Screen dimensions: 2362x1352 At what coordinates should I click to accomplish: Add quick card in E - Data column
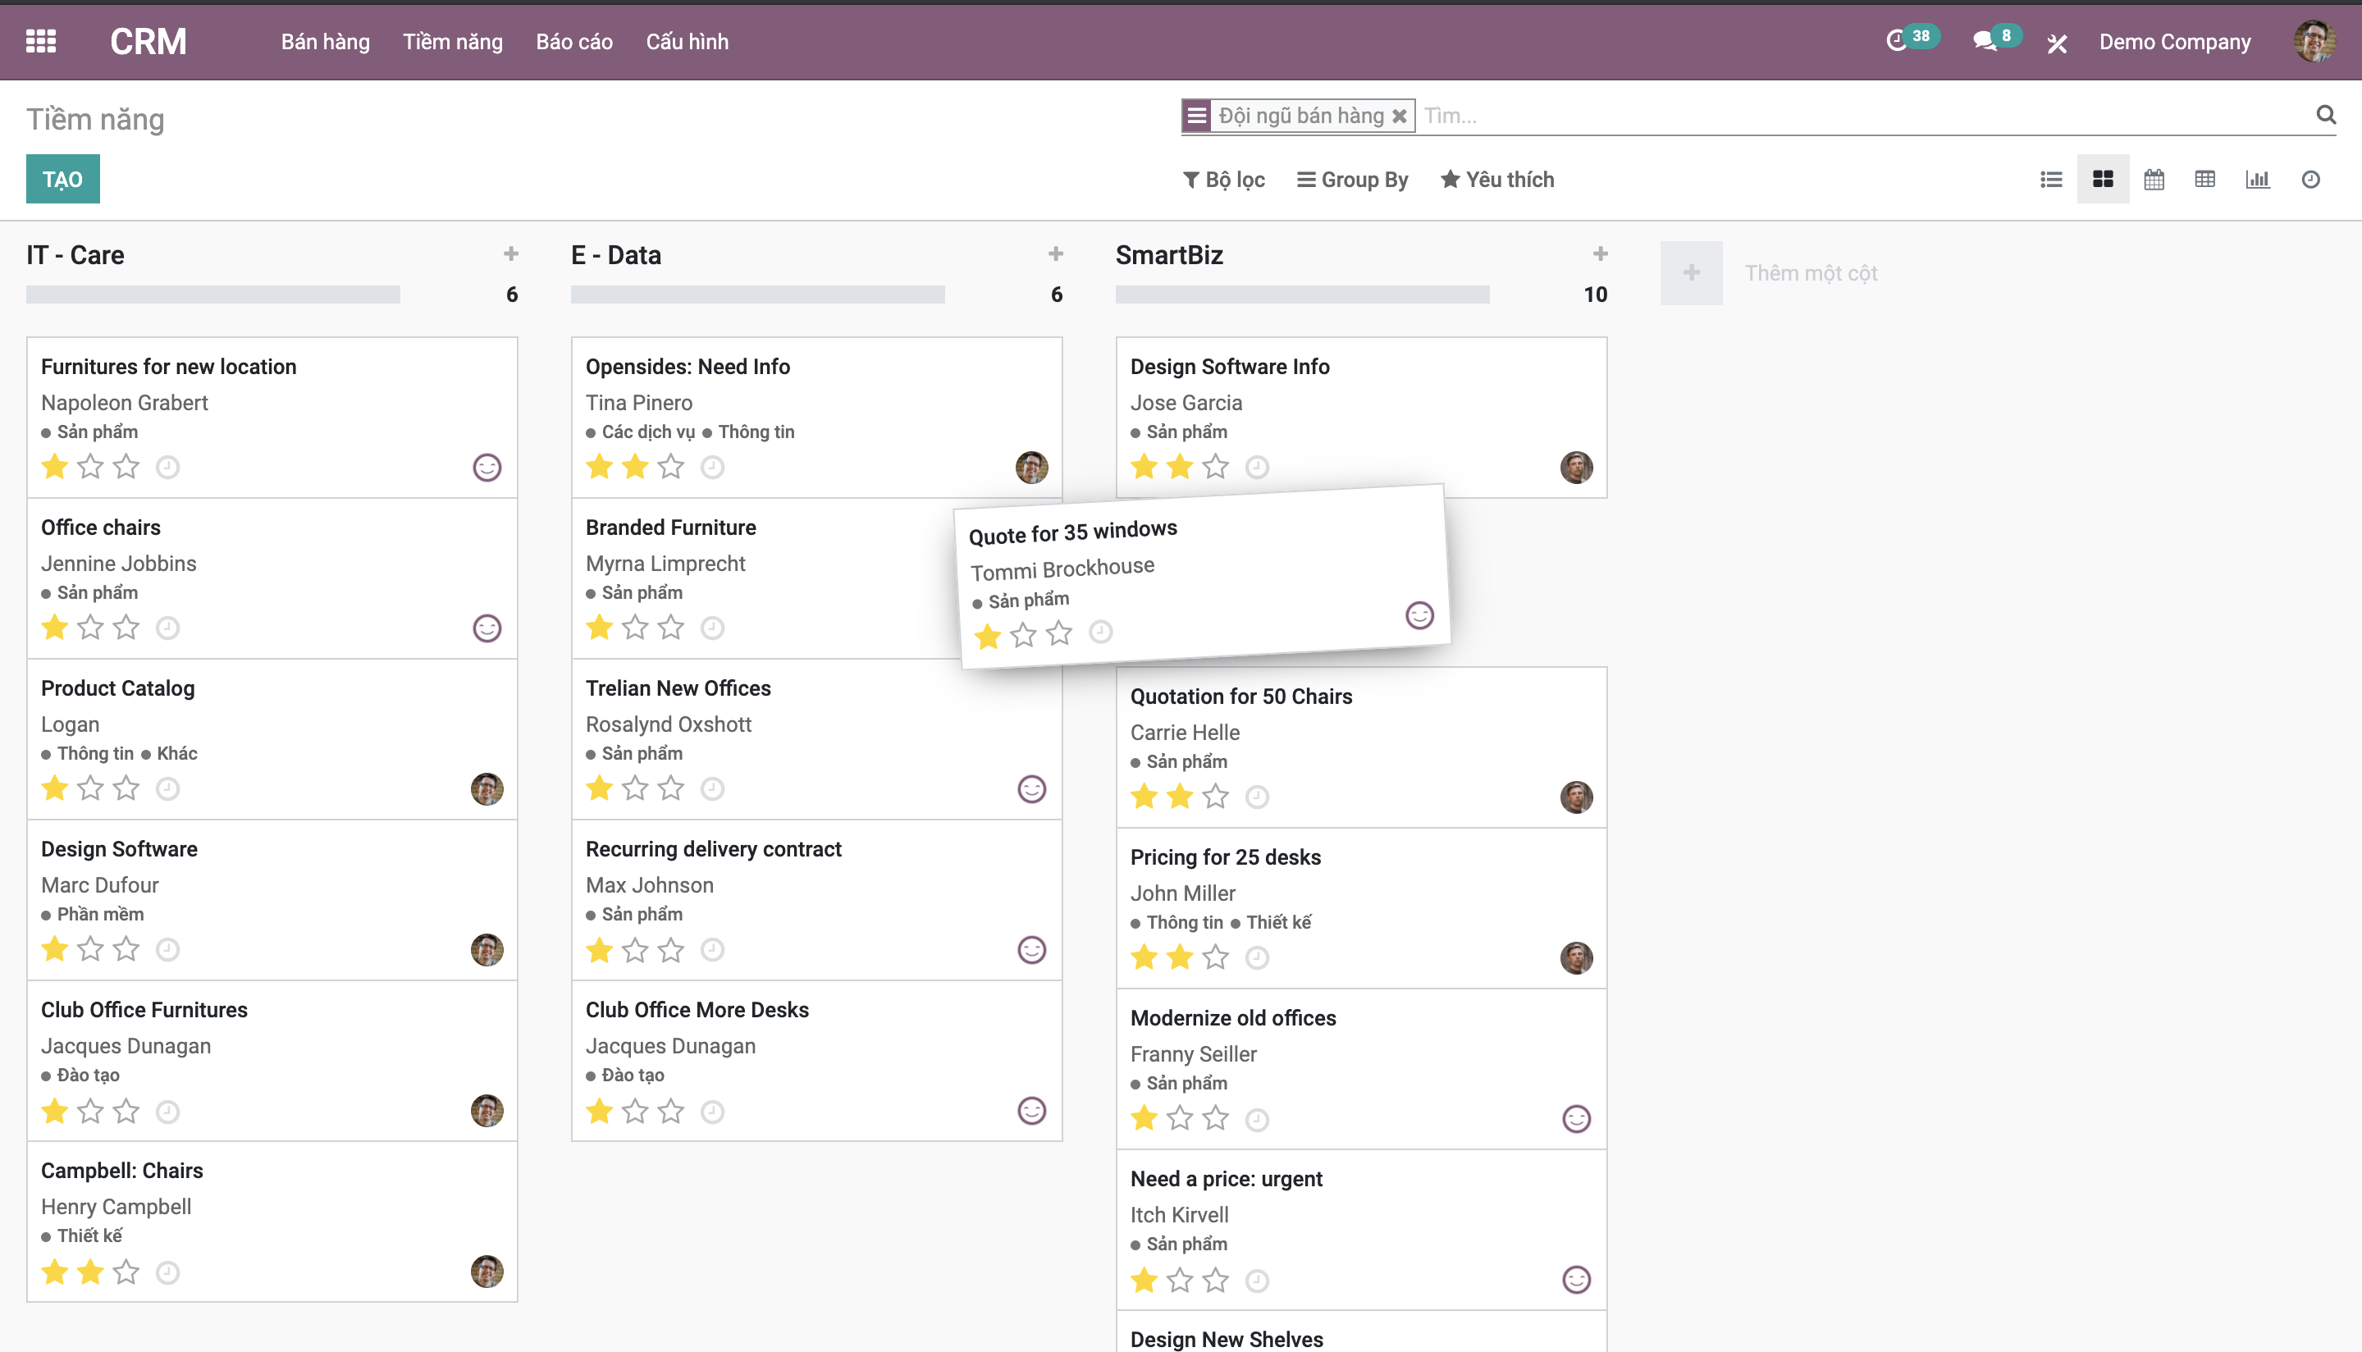click(1056, 253)
